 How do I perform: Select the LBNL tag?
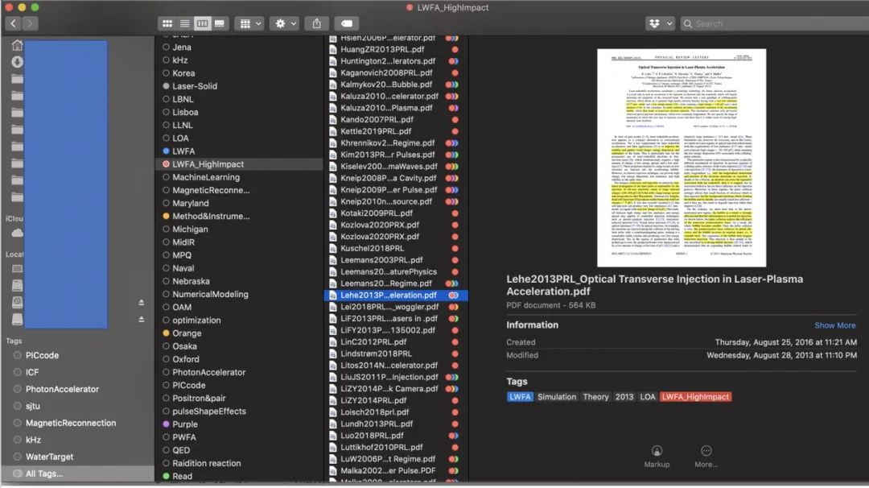(x=183, y=99)
